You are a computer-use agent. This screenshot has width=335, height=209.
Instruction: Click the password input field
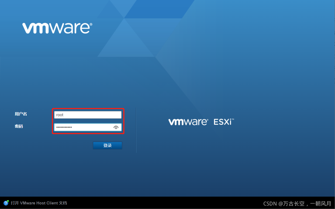point(88,127)
